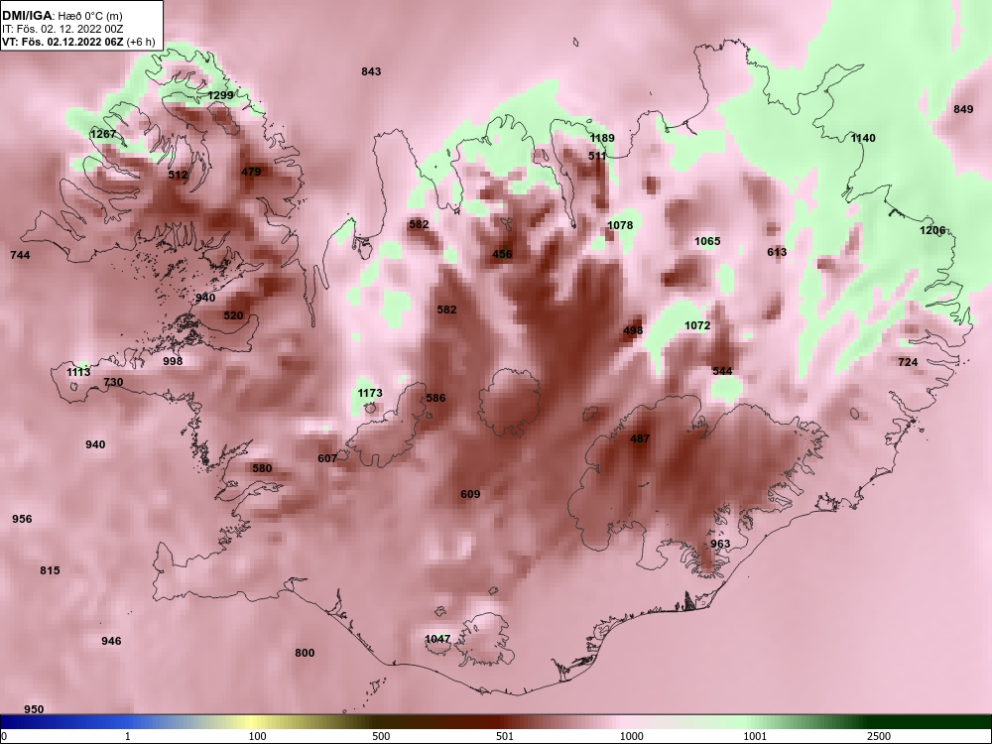Click the 501 label on the color scale

(x=505, y=736)
